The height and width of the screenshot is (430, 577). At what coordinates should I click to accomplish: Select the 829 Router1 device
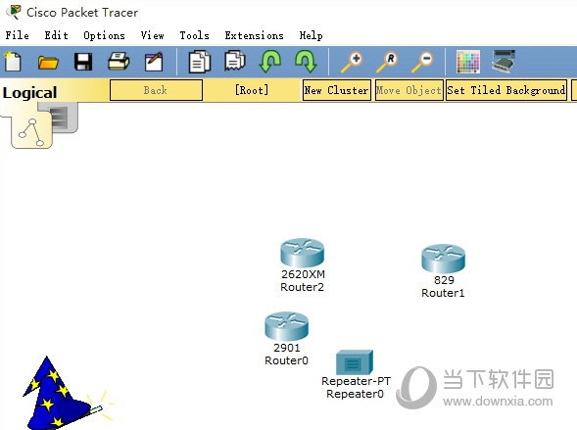(x=443, y=259)
